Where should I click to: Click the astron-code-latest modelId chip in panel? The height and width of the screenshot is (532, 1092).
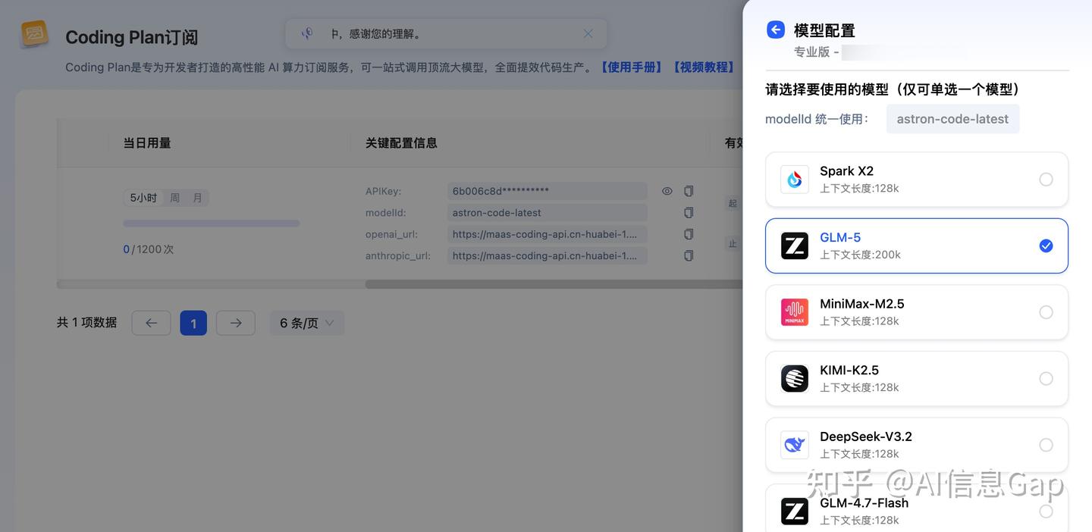click(952, 119)
